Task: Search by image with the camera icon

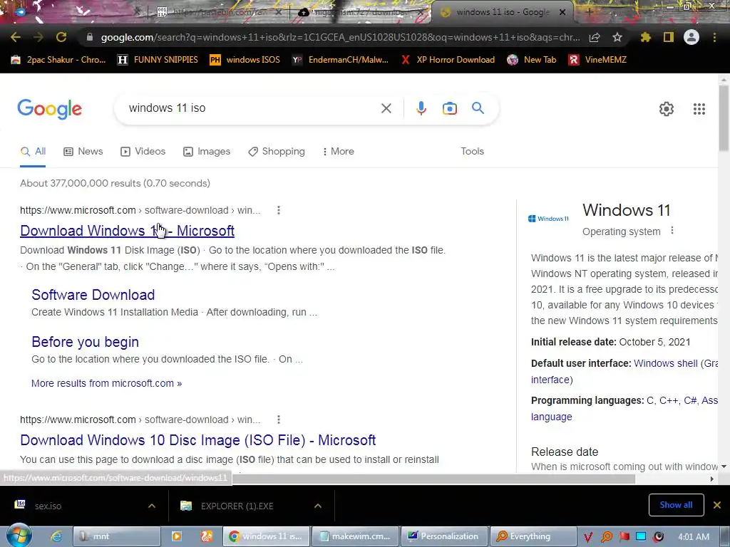Action: [449, 108]
